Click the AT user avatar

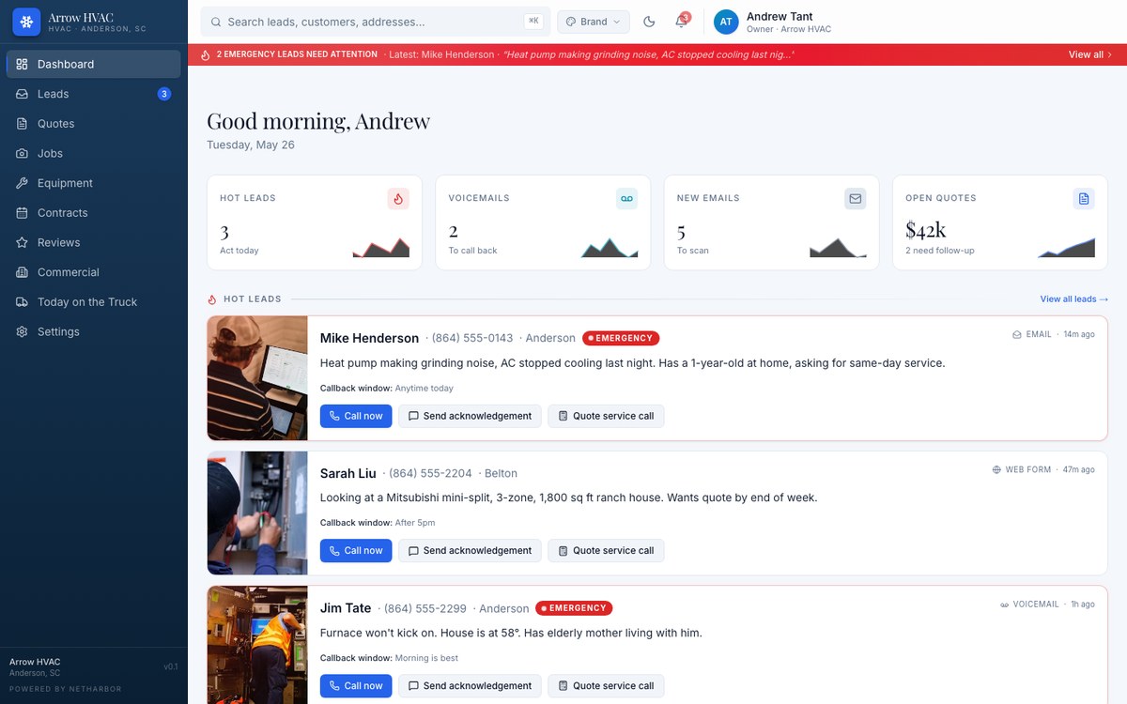click(726, 22)
